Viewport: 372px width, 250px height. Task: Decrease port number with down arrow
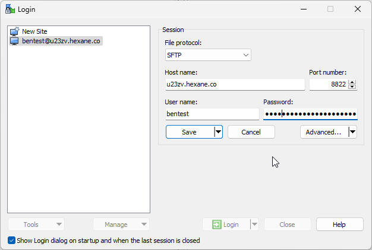(x=352, y=87)
